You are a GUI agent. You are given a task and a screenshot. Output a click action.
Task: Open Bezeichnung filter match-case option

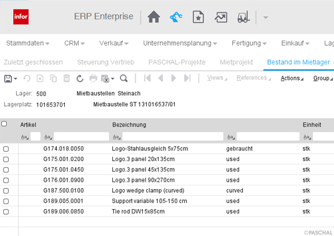(x=117, y=137)
